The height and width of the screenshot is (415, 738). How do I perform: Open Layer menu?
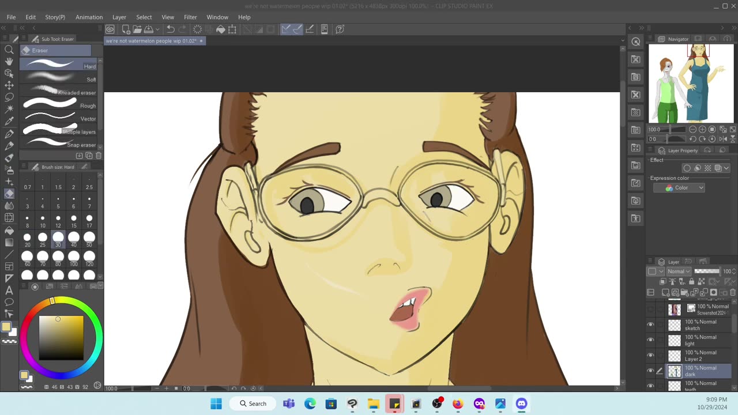(x=119, y=17)
